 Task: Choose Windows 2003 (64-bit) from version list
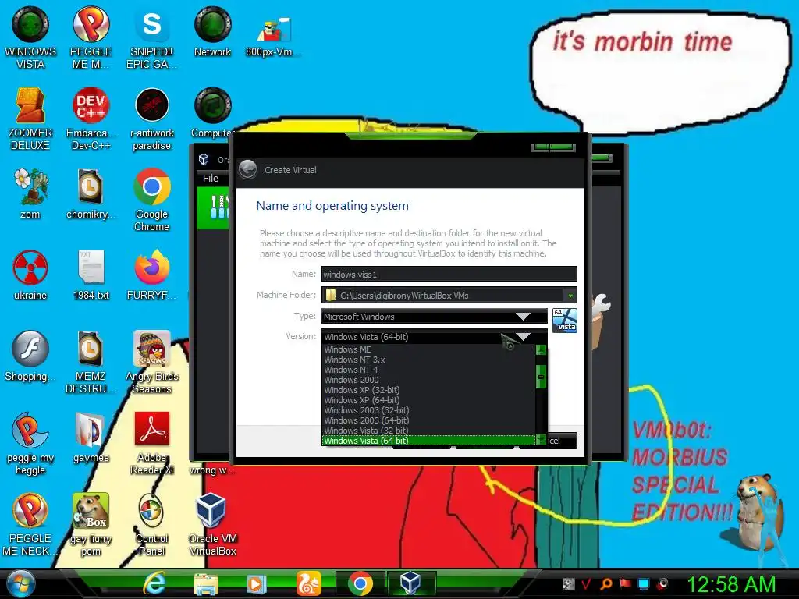428,420
